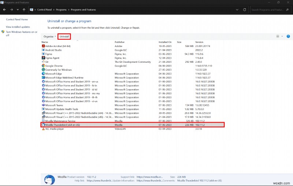
Task: Expand the address bar history dropdown
Action: [x=237, y=10]
